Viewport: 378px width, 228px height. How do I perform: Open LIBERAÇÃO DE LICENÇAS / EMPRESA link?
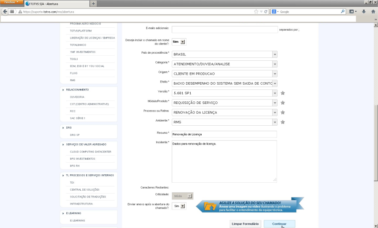coord(92,38)
